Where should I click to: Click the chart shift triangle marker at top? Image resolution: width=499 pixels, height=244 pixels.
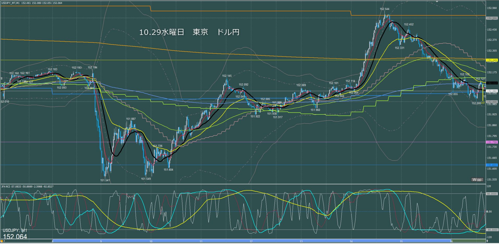(437, 2)
